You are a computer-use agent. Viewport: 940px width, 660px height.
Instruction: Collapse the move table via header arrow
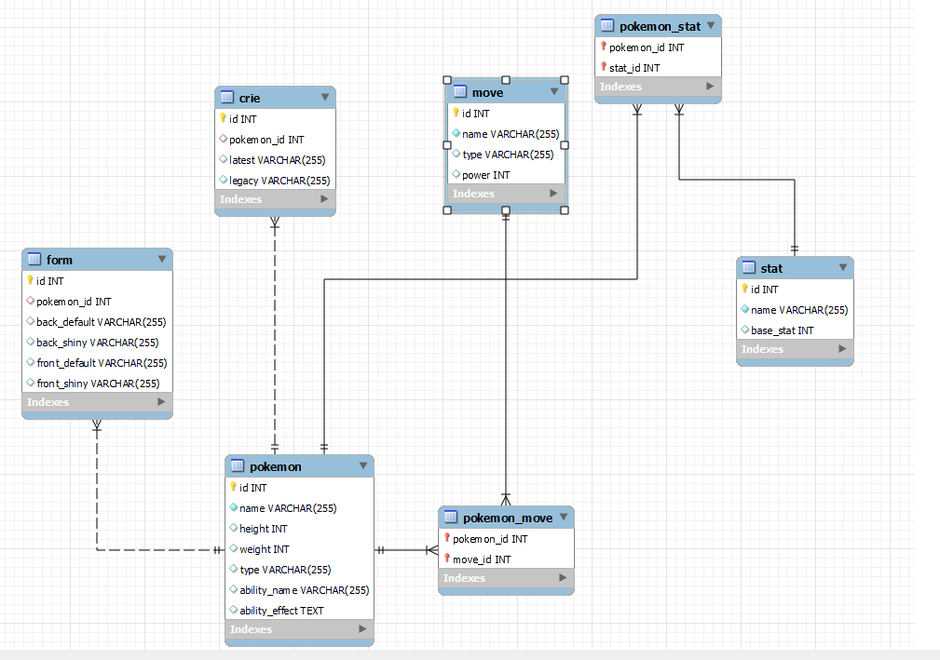(554, 91)
